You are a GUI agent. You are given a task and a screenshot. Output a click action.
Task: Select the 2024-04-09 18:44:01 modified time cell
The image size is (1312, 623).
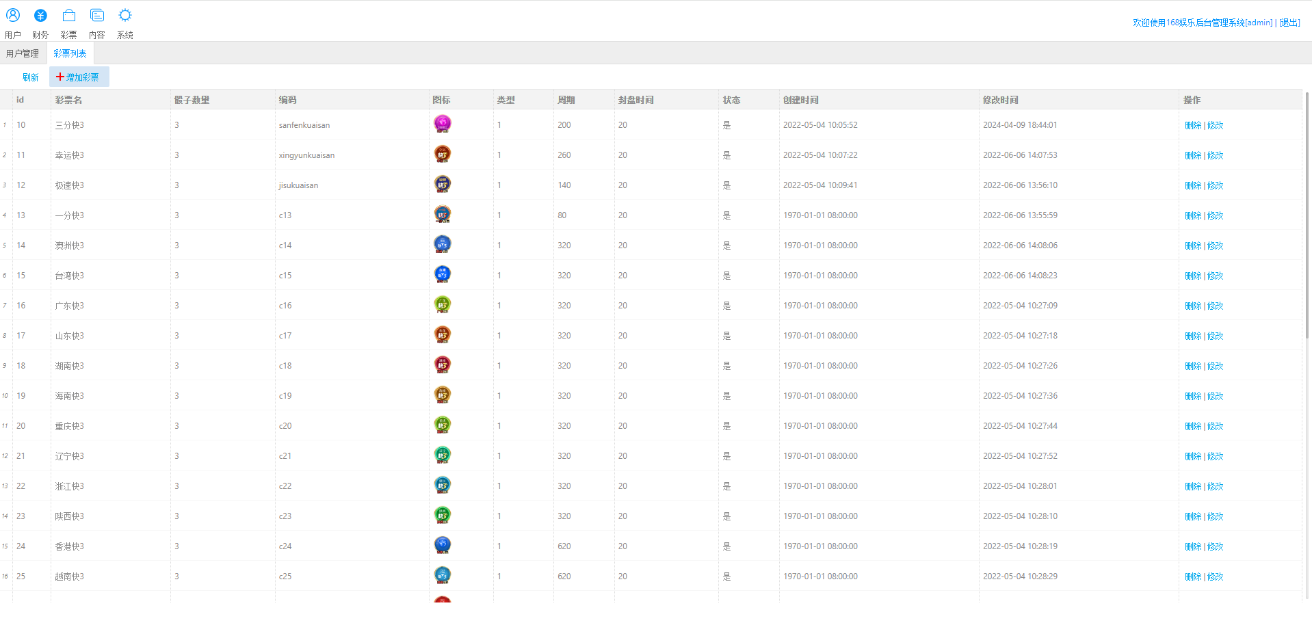point(1079,125)
